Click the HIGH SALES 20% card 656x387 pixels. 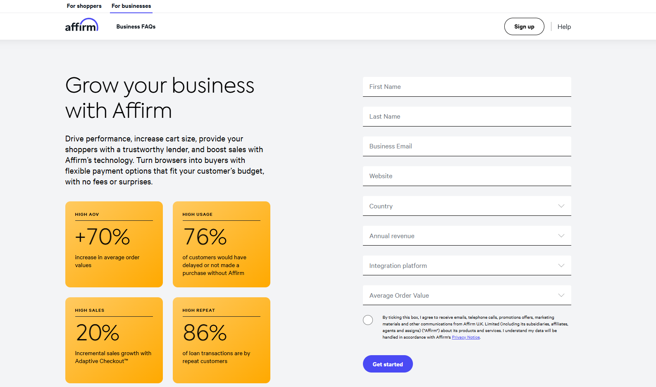tap(114, 340)
